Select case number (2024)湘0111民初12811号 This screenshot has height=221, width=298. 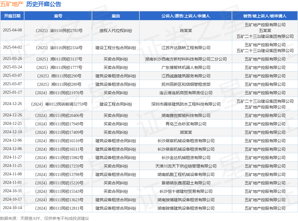tap(59, 208)
